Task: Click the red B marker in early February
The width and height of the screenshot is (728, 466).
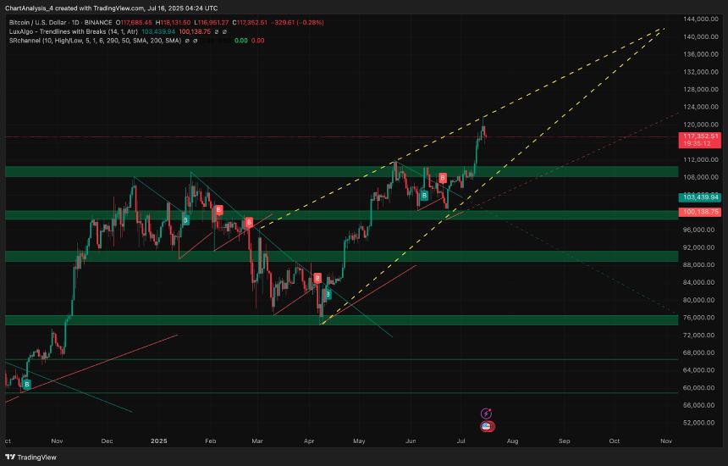Action: click(218, 210)
